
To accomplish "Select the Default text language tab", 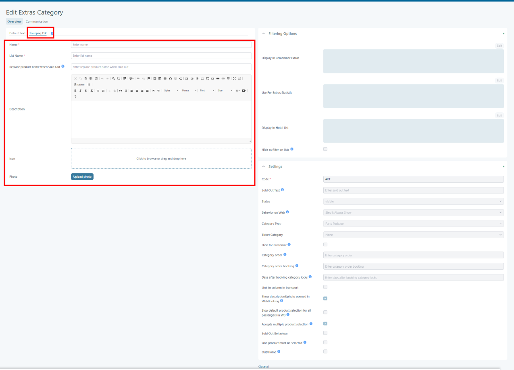I will (x=17, y=33).
